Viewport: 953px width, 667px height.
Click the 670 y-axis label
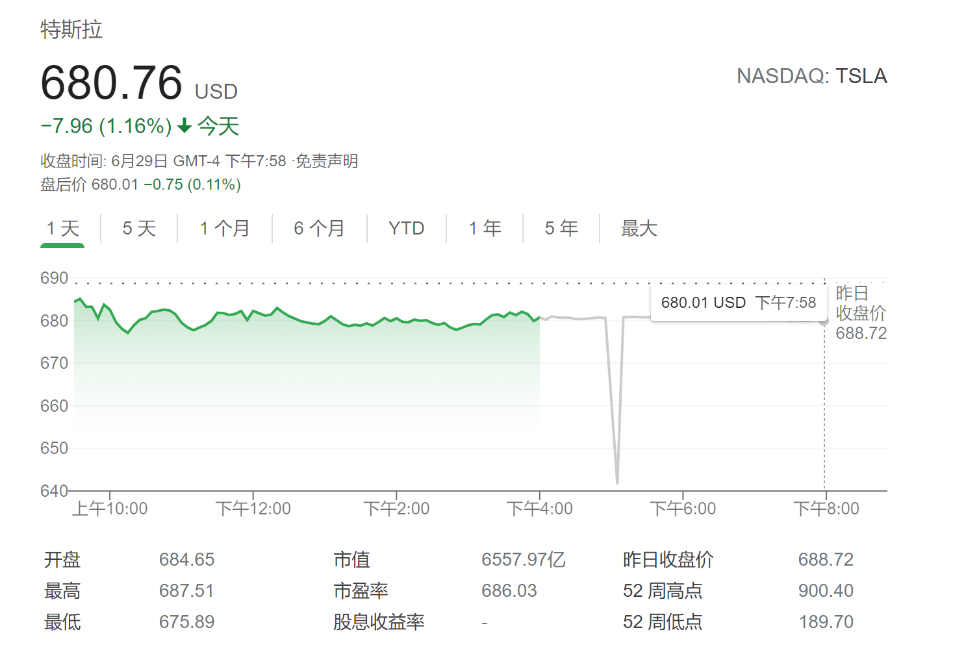[x=54, y=363]
